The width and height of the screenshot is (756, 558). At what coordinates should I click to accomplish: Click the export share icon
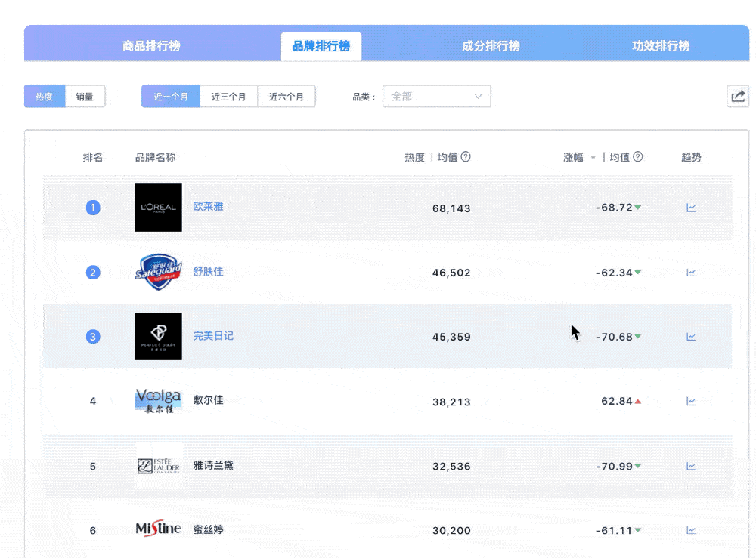[x=738, y=97]
